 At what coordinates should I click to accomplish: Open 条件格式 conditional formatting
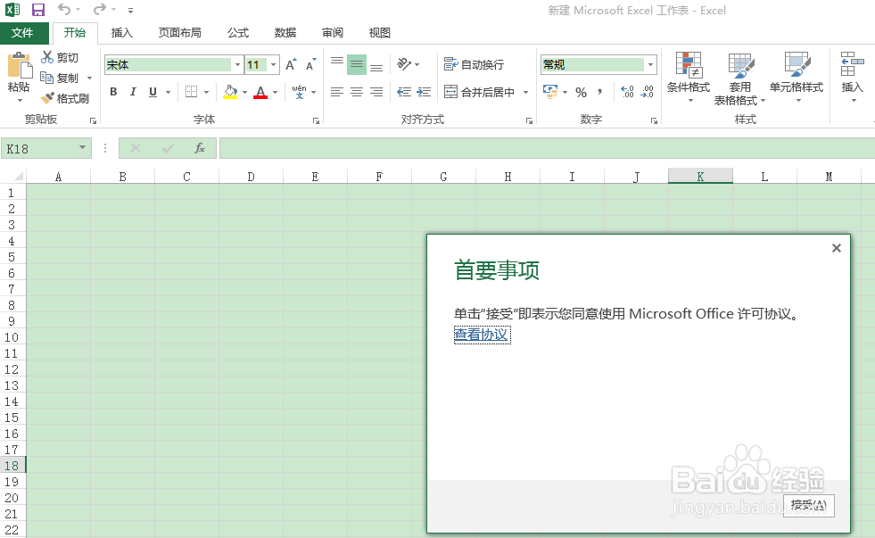click(x=689, y=77)
